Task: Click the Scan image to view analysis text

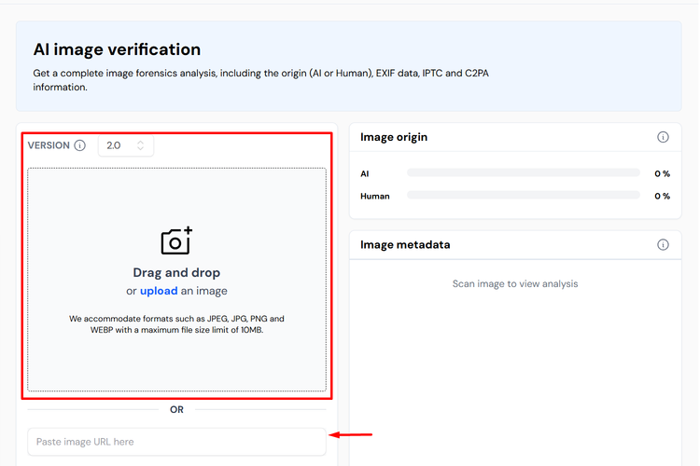Action: (x=515, y=283)
